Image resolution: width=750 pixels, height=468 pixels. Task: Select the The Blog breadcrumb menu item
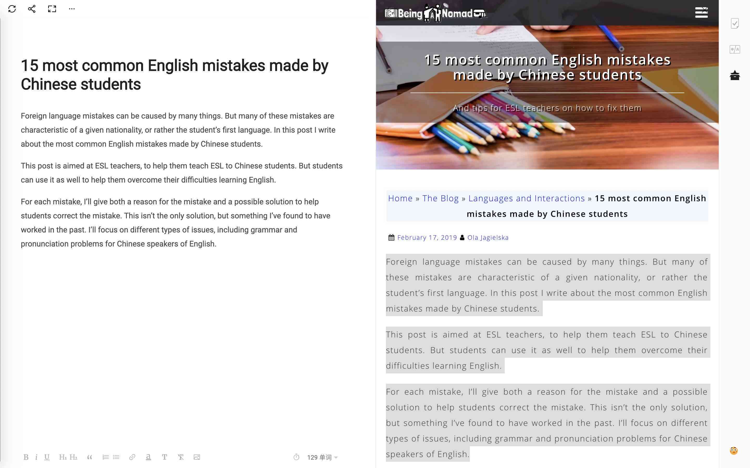tap(441, 198)
